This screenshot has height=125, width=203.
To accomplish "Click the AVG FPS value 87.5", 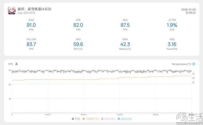I will tap(125, 25).
